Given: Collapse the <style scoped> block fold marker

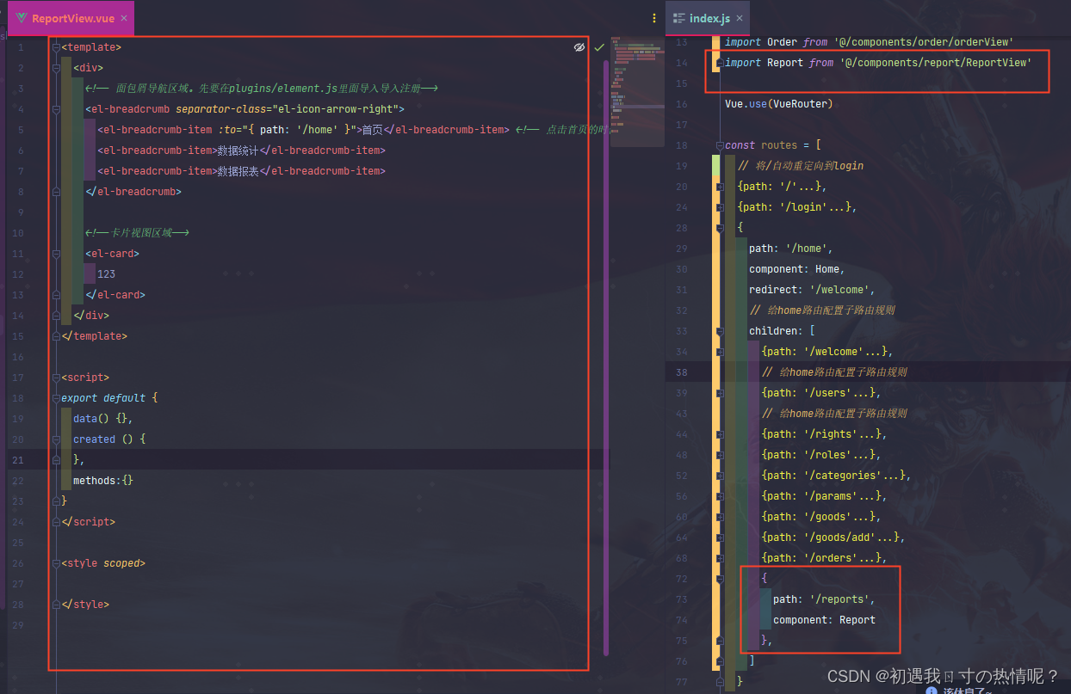Looking at the screenshot, I should (x=56, y=563).
